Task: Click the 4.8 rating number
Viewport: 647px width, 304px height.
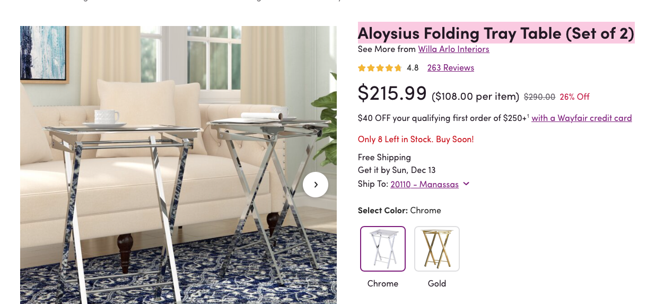Action: coord(413,68)
